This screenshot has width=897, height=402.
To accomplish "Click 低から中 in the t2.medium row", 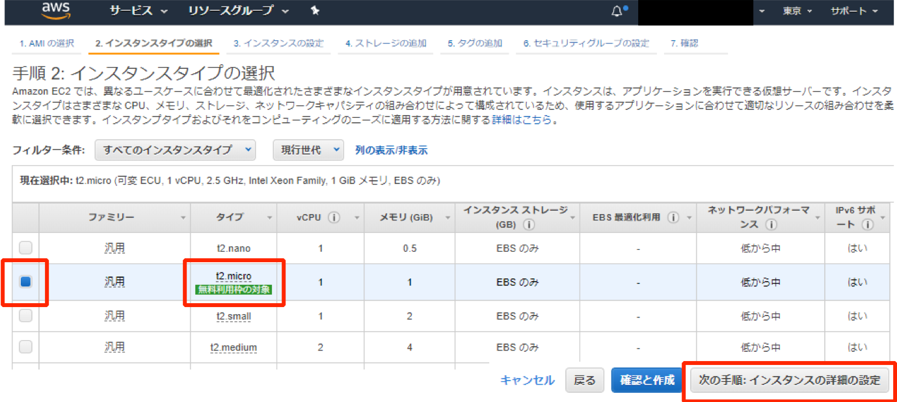I will pyautogui.click(x=760, y=347).
